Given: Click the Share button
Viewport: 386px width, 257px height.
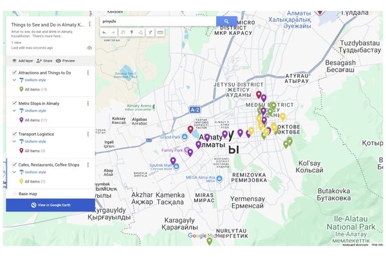Looking at the screenshot, I should (x=44, y=61).
